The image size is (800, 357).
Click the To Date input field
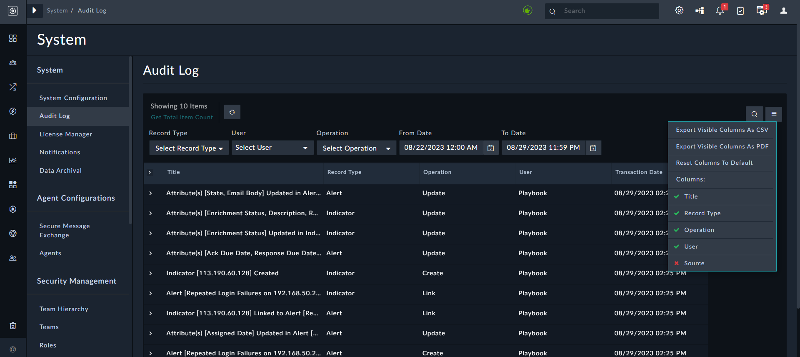pyautogui.click(x=543, y=148)
